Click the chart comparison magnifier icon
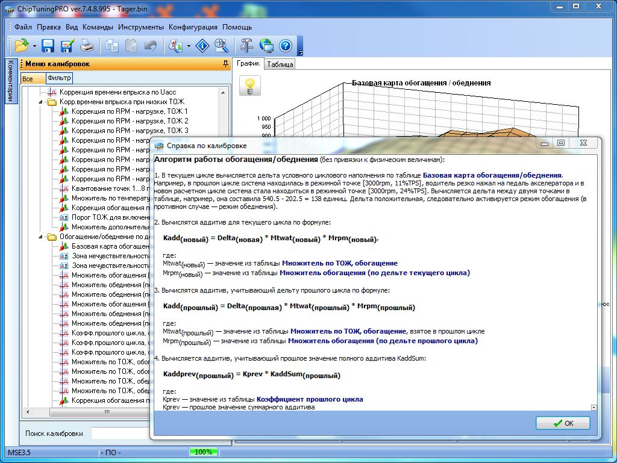 click(x=177, y=45)
